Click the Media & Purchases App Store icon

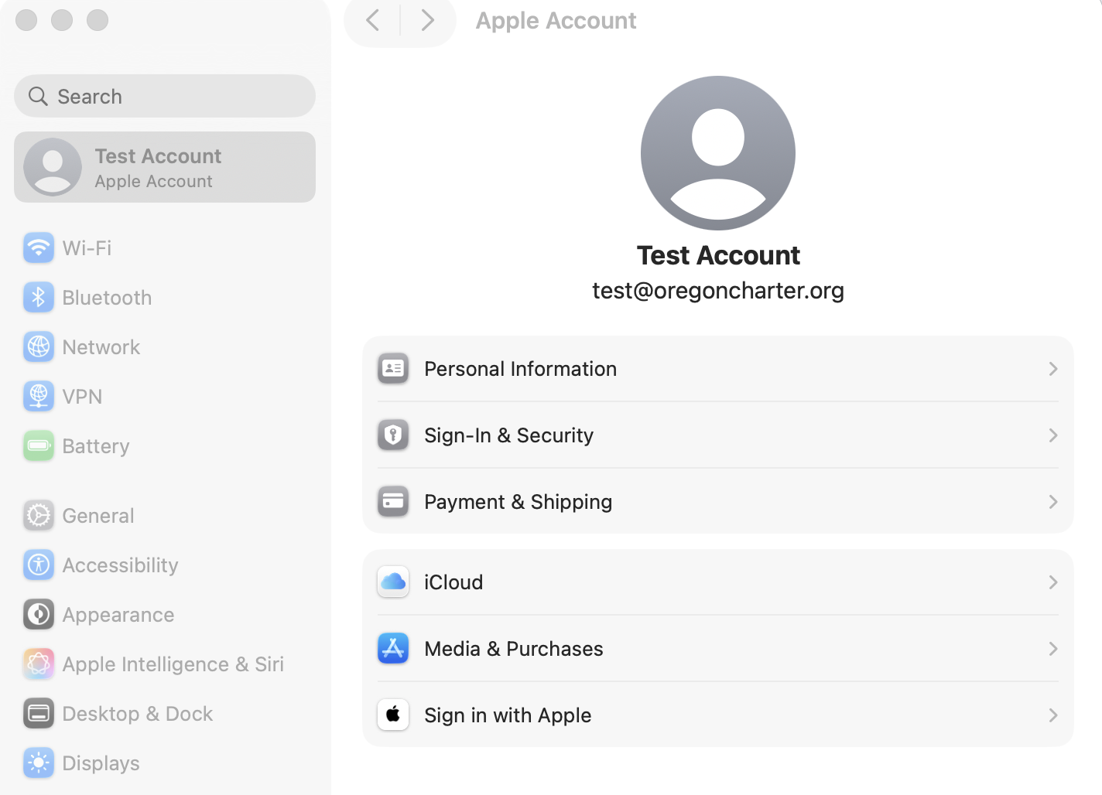pos(393,649)
